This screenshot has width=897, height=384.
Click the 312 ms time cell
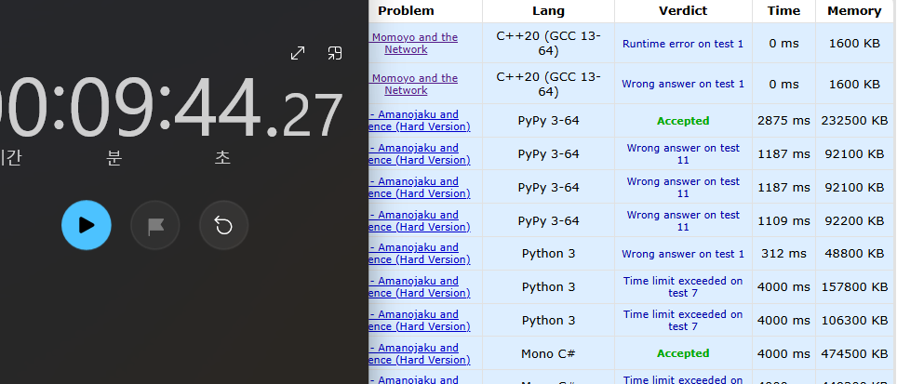coord(783,254)
